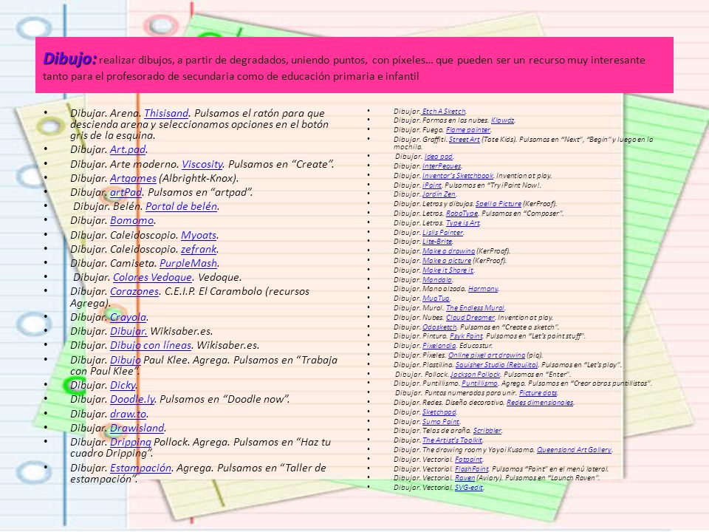
Task: Open the SVG-edit link
Action: [468, 487]
